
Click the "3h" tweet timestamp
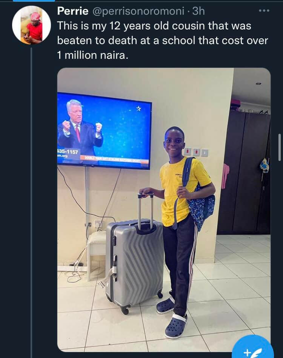[x=198, y=11]
